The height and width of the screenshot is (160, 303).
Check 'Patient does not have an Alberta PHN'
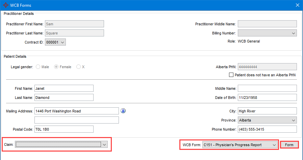coord(231,75)
